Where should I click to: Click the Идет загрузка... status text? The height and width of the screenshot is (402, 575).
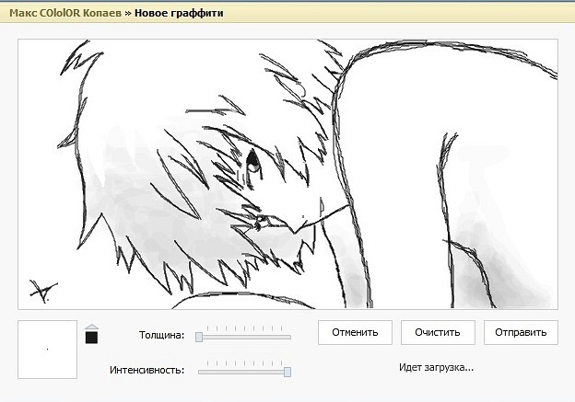coord(437,367)
